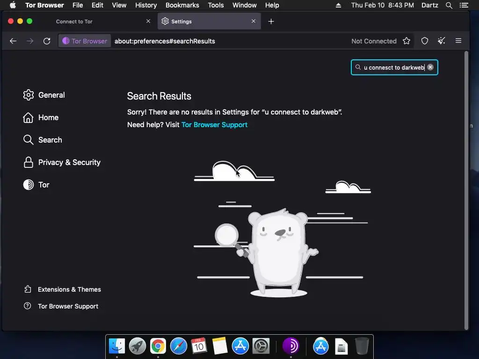
Task: Open the Apple menu
Action: click(13, 5)
